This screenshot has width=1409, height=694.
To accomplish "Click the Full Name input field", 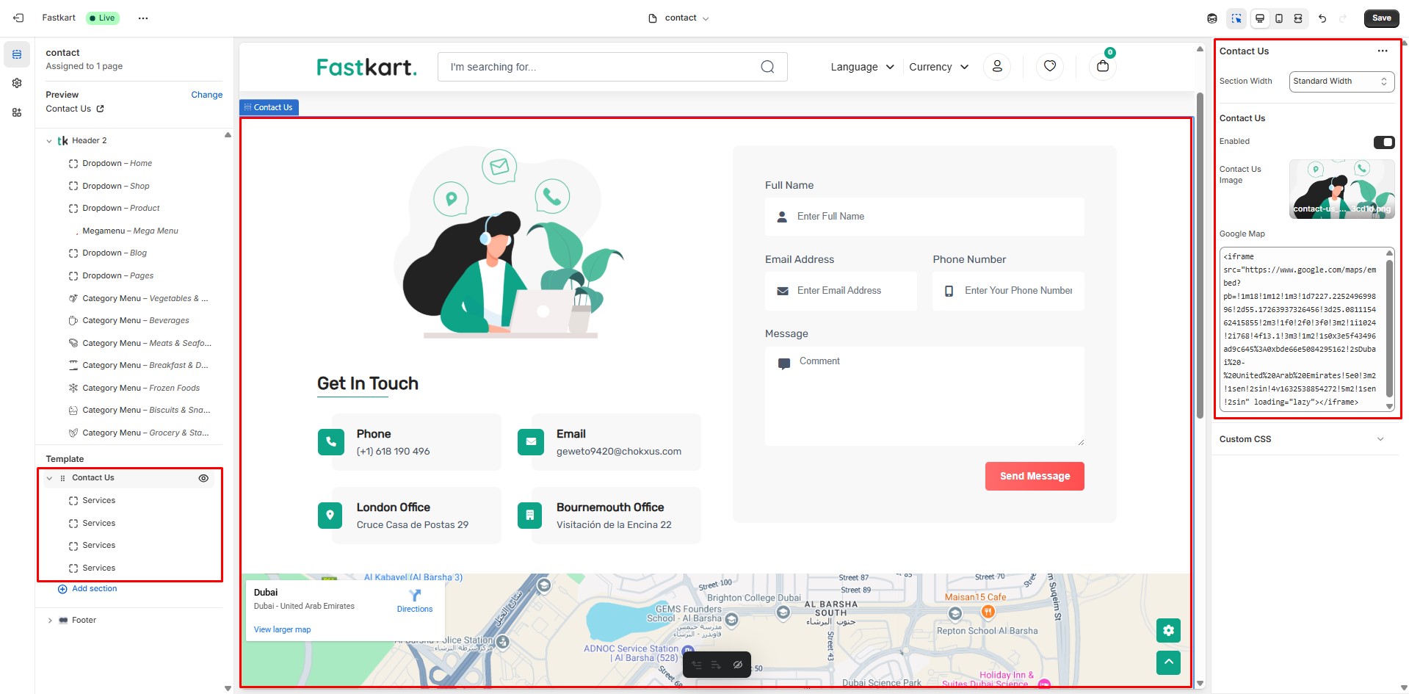I will coord(924,217).
